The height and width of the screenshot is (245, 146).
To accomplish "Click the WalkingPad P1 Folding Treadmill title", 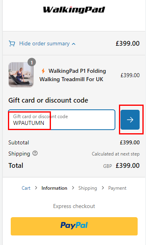I will point(72,75).
